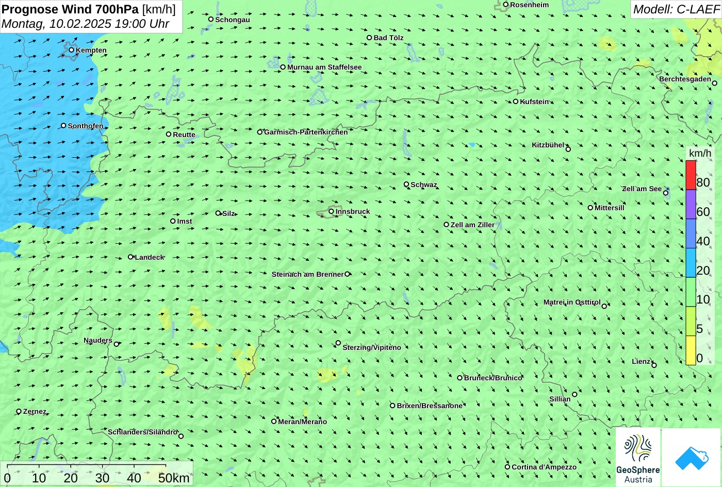Click the blue cloud house logo
722x487 pixels.
[x=691, y=458]
